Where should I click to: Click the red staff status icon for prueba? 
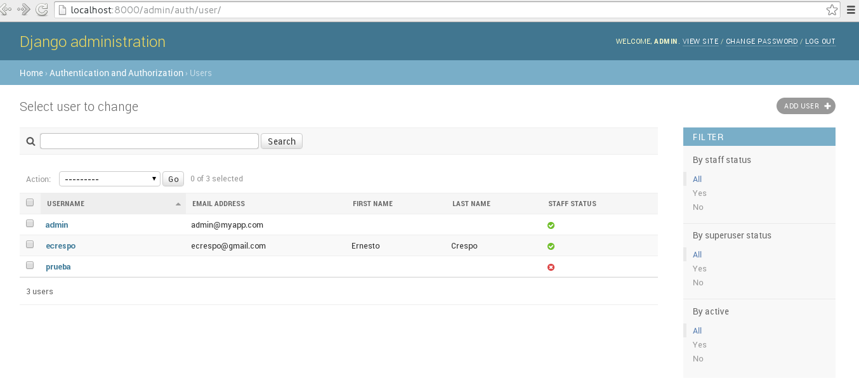(x=551, y=267)
